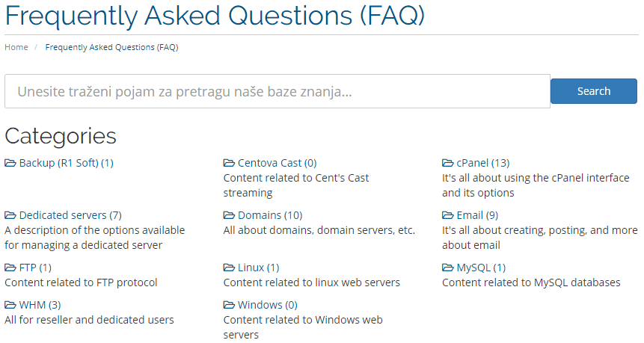Go to the Dedicated servers (7) category
The width and height of the screenshot is (644, 343).
tap(70, 215)
